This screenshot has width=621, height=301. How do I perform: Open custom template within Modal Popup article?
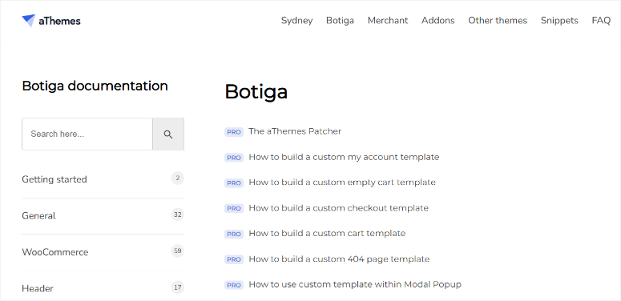click(x=355, y=284)
